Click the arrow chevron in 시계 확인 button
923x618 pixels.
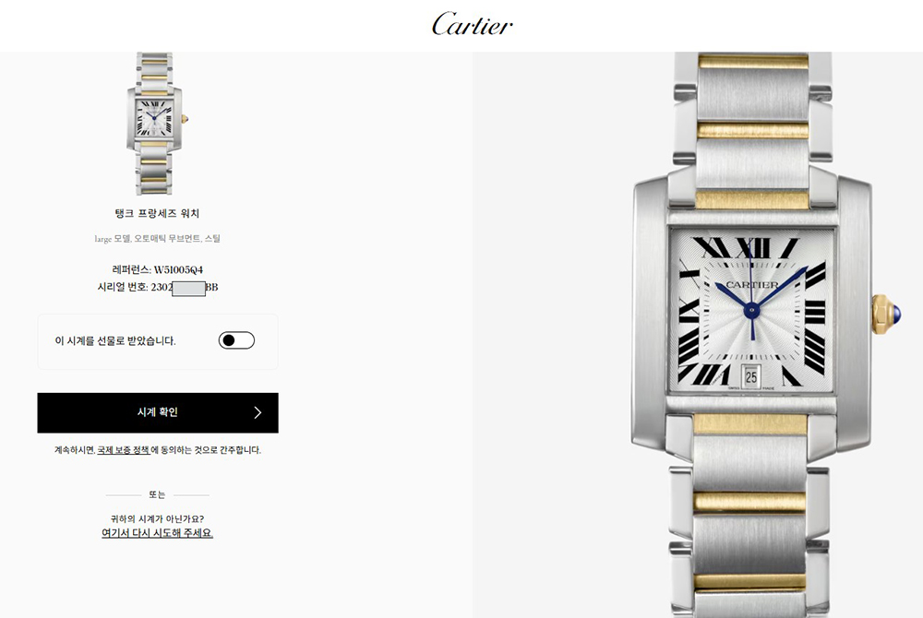coord(258,413)
